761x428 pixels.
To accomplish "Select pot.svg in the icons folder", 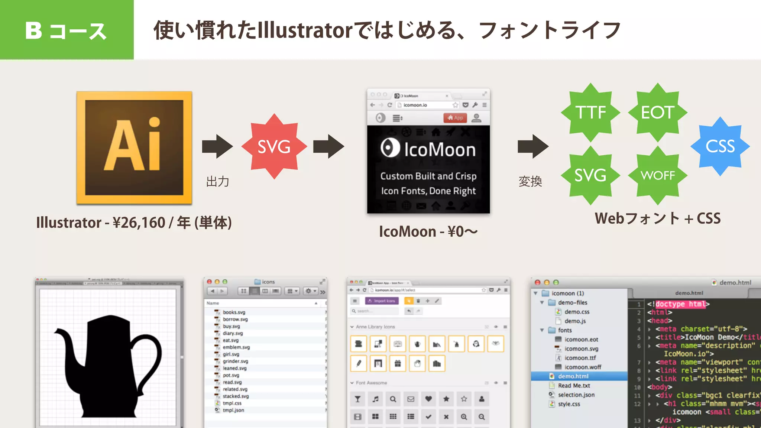I will tap(231, 375).
